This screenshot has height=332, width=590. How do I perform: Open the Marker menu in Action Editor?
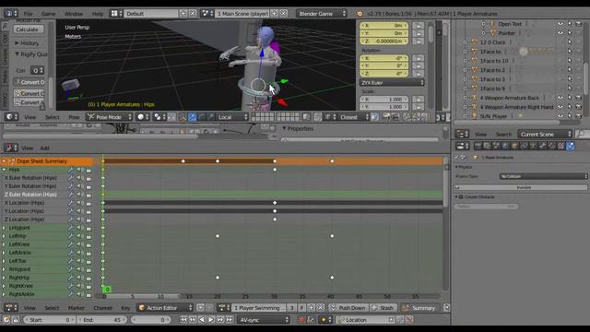point(76,308)
